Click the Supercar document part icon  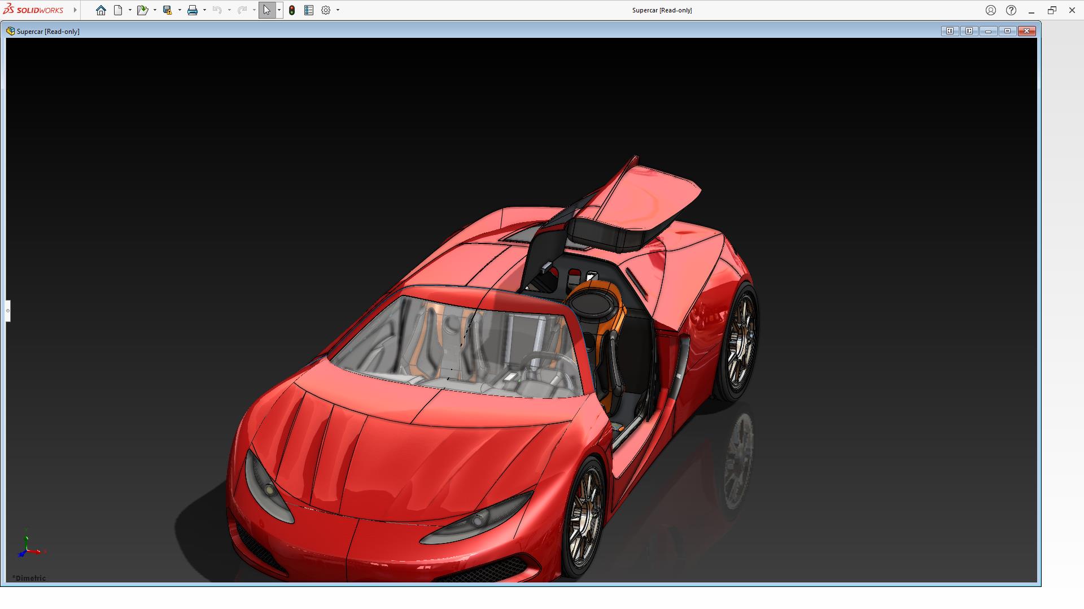pyautogui.click(x=10, y=31)
